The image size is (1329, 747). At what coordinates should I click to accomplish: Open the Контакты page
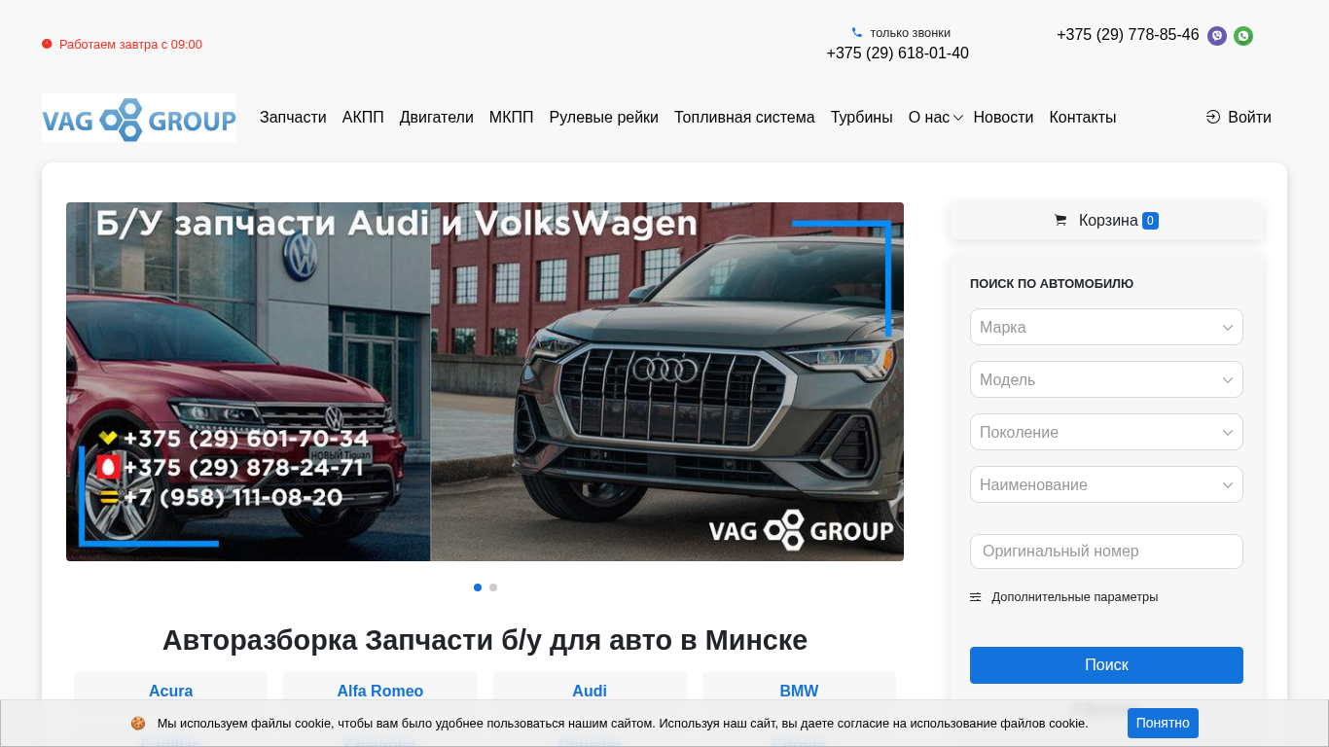pos(1083,118)
